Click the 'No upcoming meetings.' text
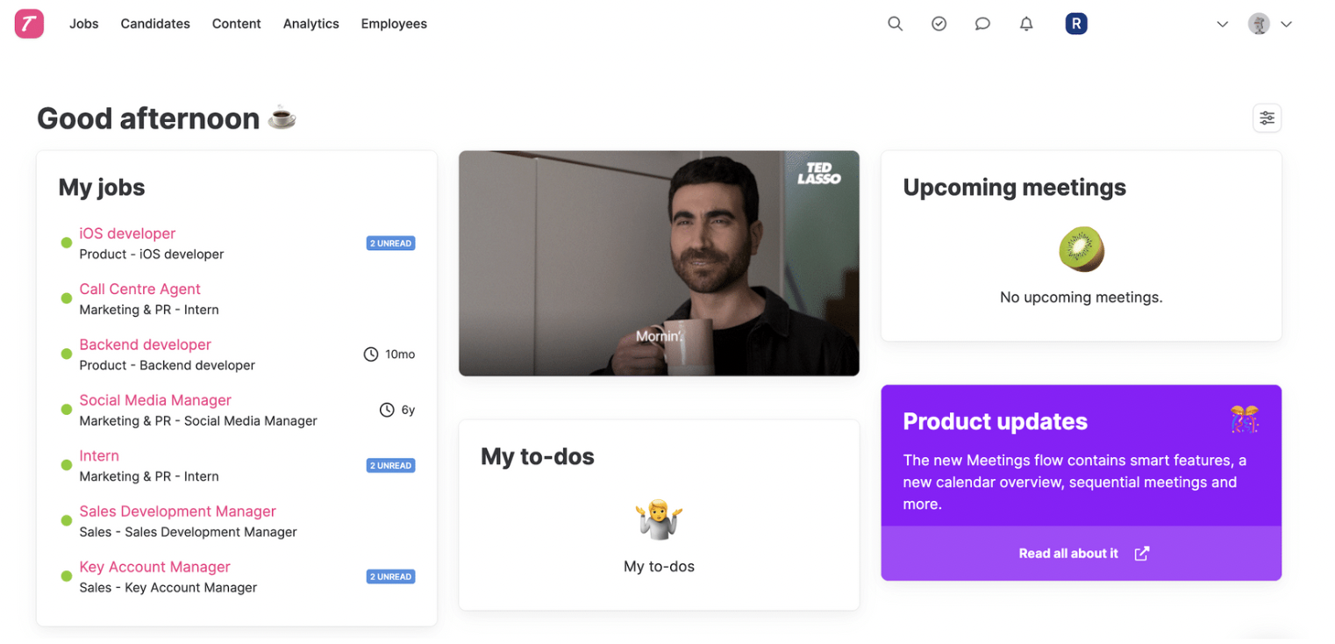1335x644 pixels. click(x=1082, y=297)
